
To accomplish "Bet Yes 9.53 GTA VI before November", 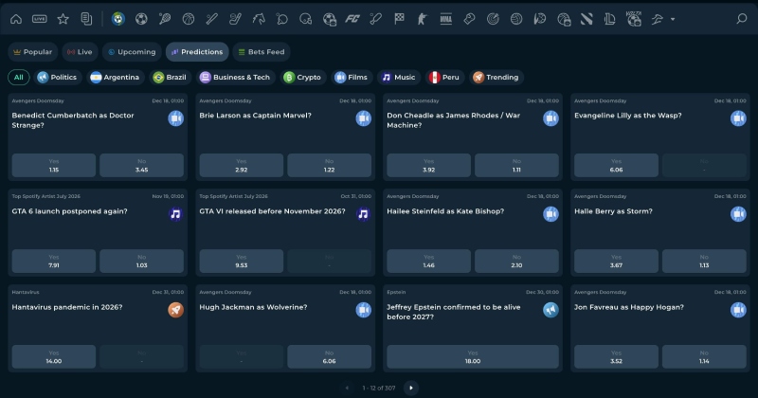I will point(242,262).
